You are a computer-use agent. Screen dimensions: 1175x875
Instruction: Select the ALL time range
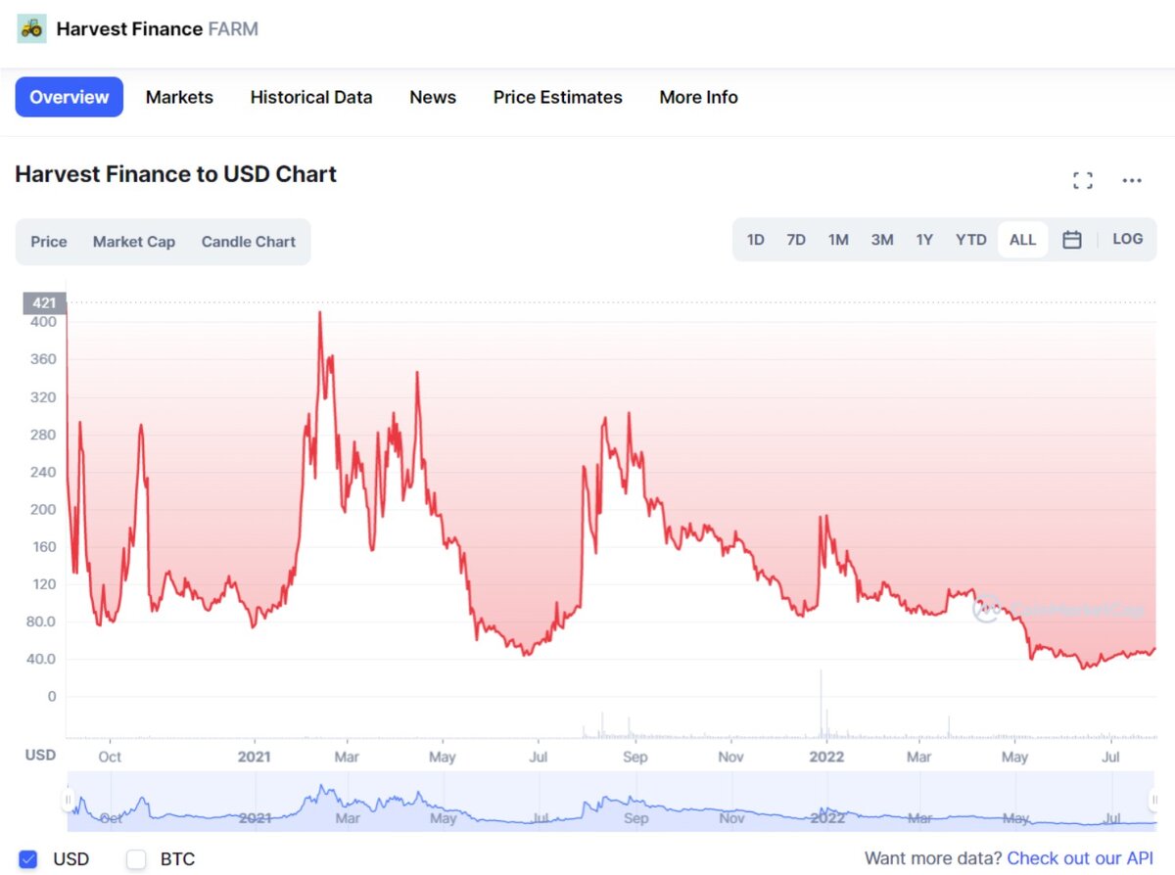1022,240
